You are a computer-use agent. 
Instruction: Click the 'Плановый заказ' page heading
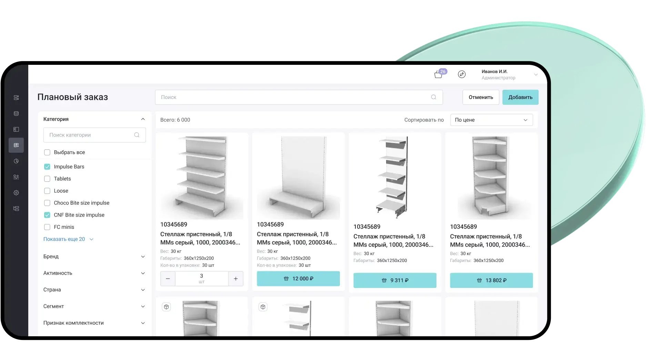tap(73, 97)
